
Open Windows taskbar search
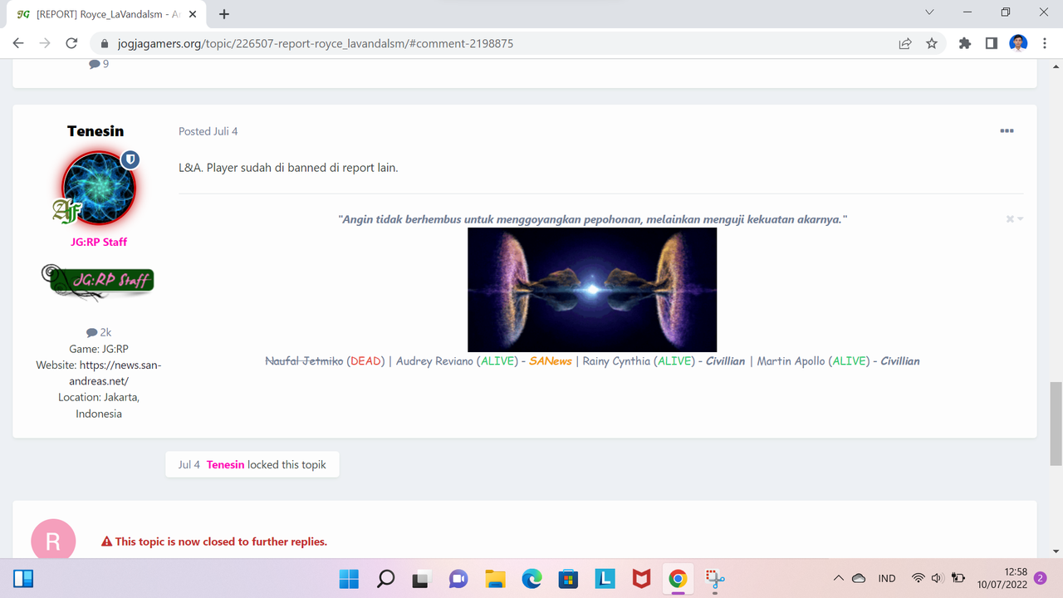coord(386,578)
